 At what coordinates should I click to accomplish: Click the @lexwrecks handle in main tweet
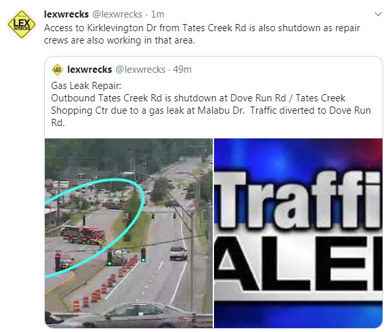point(117,14)
